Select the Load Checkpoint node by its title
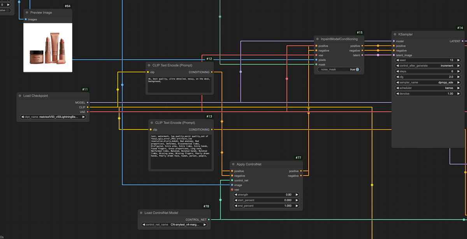Image resolution: width=467 pixels, height=239 pixels. coord(36,96)
